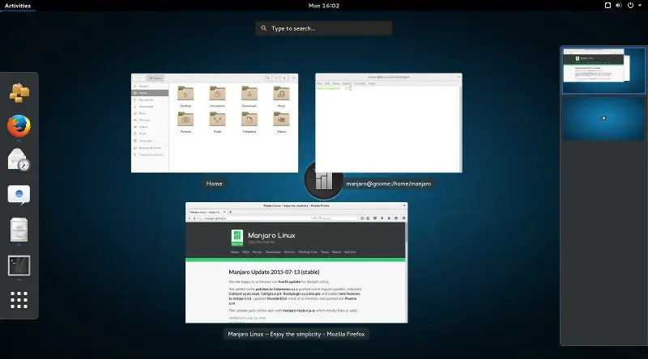This screenshot has width=648, height=359.
Task: Click the Firefox toolbar search box
Action: 338,218
